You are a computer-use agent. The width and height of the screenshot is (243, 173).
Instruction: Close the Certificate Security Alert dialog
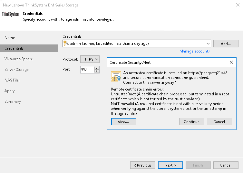[x=231, y=62]
